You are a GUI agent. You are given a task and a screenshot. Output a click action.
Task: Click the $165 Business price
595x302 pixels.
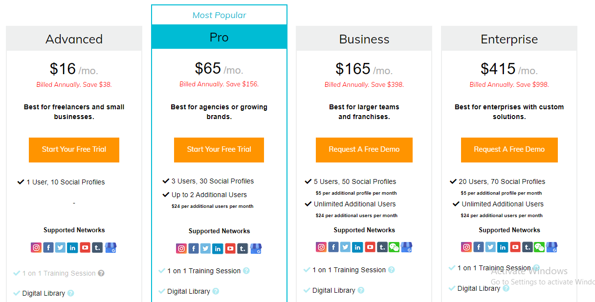click(x=353, y=69)
